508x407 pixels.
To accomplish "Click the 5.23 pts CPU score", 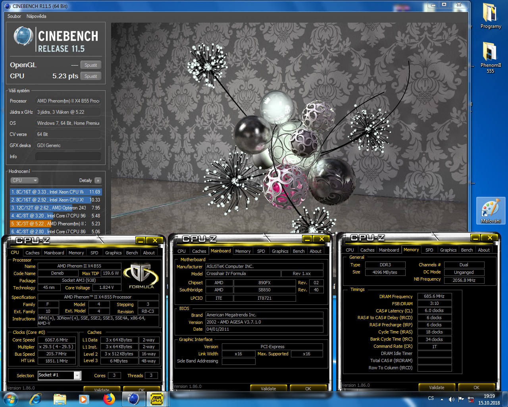I will pos(65,76).
